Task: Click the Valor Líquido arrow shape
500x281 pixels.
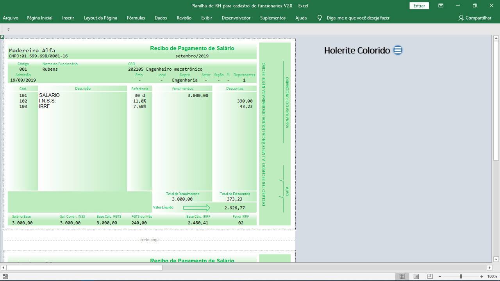Action: pos(196,208)
